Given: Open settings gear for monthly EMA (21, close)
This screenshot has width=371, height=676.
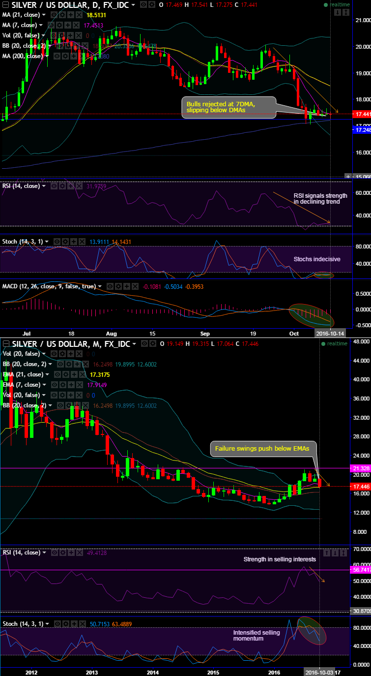Looking at the screenshot, I should tap(66, 374).
